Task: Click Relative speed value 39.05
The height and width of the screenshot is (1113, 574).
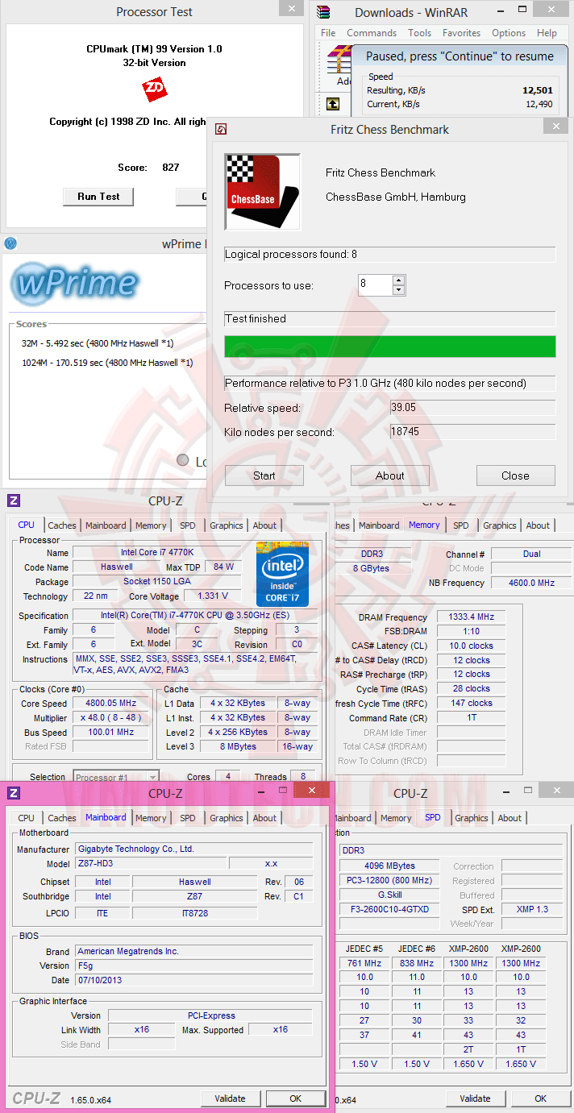Action: point(472,408)
